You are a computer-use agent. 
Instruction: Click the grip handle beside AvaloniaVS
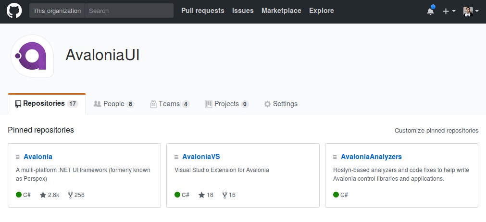[x=176, y=157]
